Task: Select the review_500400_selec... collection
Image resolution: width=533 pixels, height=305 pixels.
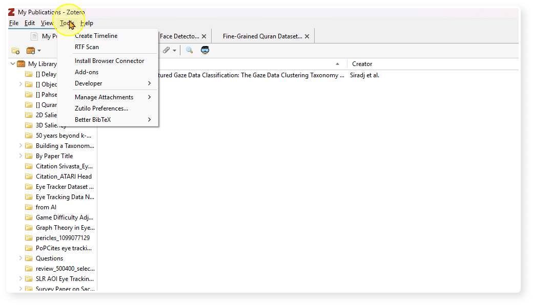Action: click(x=65, y=268)
